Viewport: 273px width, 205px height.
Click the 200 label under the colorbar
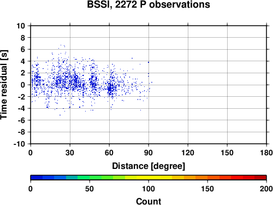tap(266, 189)
